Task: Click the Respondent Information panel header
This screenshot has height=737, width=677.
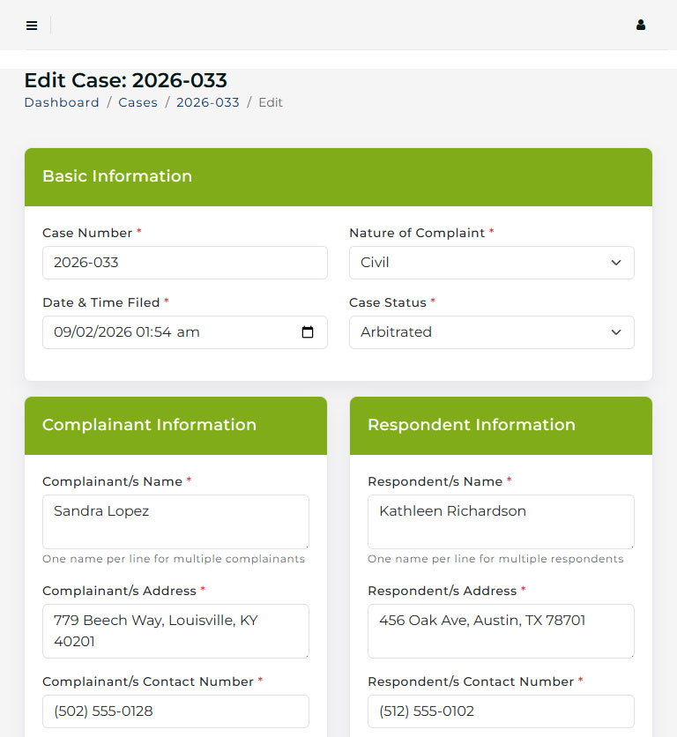Action: point(471,425)
